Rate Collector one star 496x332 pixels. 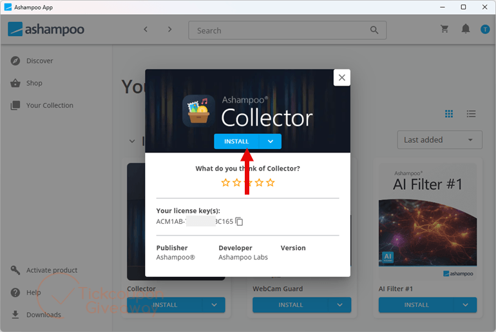coord(225,183)
